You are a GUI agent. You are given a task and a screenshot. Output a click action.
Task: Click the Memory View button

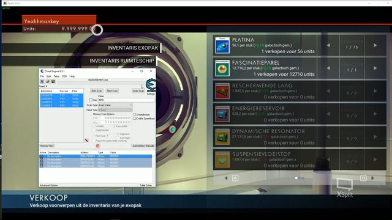[x=47, y=145]
